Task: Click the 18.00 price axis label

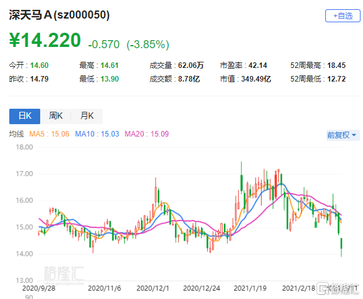Action: (x=24, y=147)
